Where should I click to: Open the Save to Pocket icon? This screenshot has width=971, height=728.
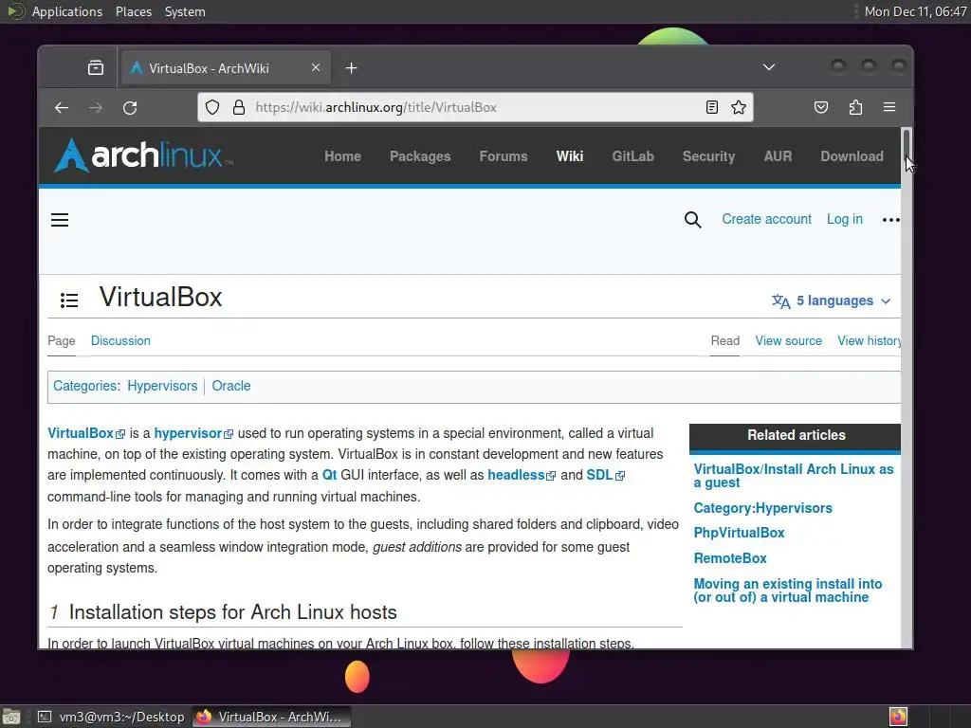821,107
